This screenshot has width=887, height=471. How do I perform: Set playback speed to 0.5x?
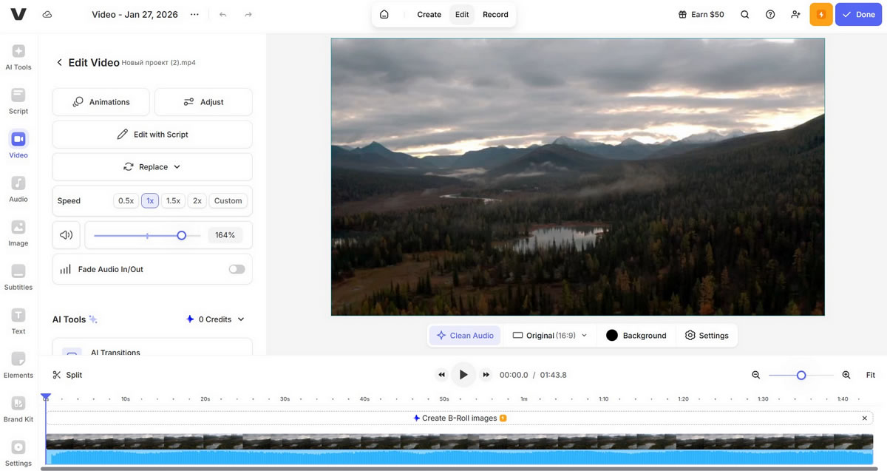pyautogui.click(x=126, y=200)
